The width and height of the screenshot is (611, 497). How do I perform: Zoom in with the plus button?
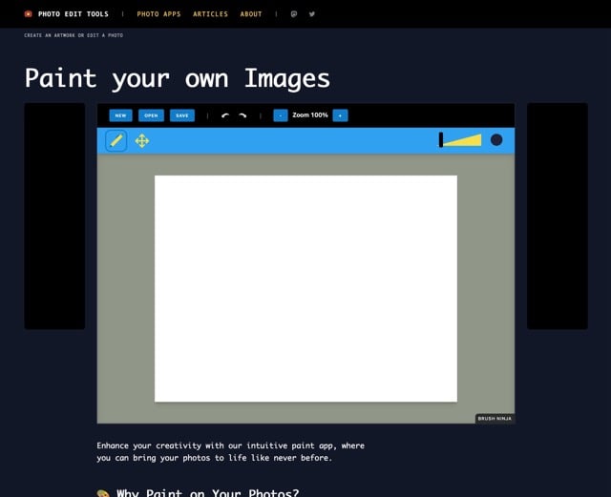click(340, 115)
